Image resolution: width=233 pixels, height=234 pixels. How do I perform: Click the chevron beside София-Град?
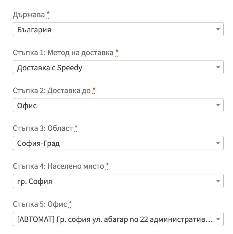[x=218, y=143]
